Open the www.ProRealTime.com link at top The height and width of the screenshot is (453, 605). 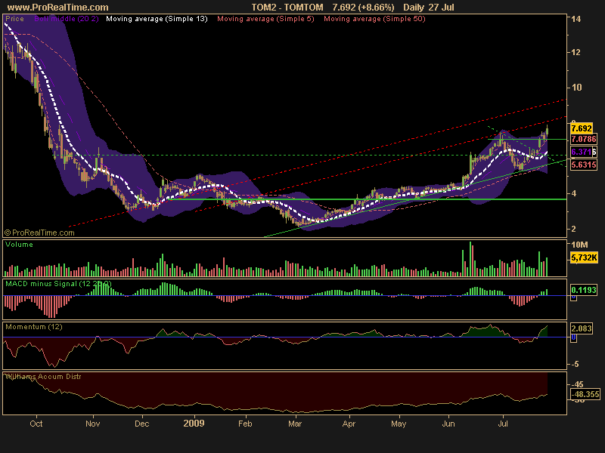(57, 7)
